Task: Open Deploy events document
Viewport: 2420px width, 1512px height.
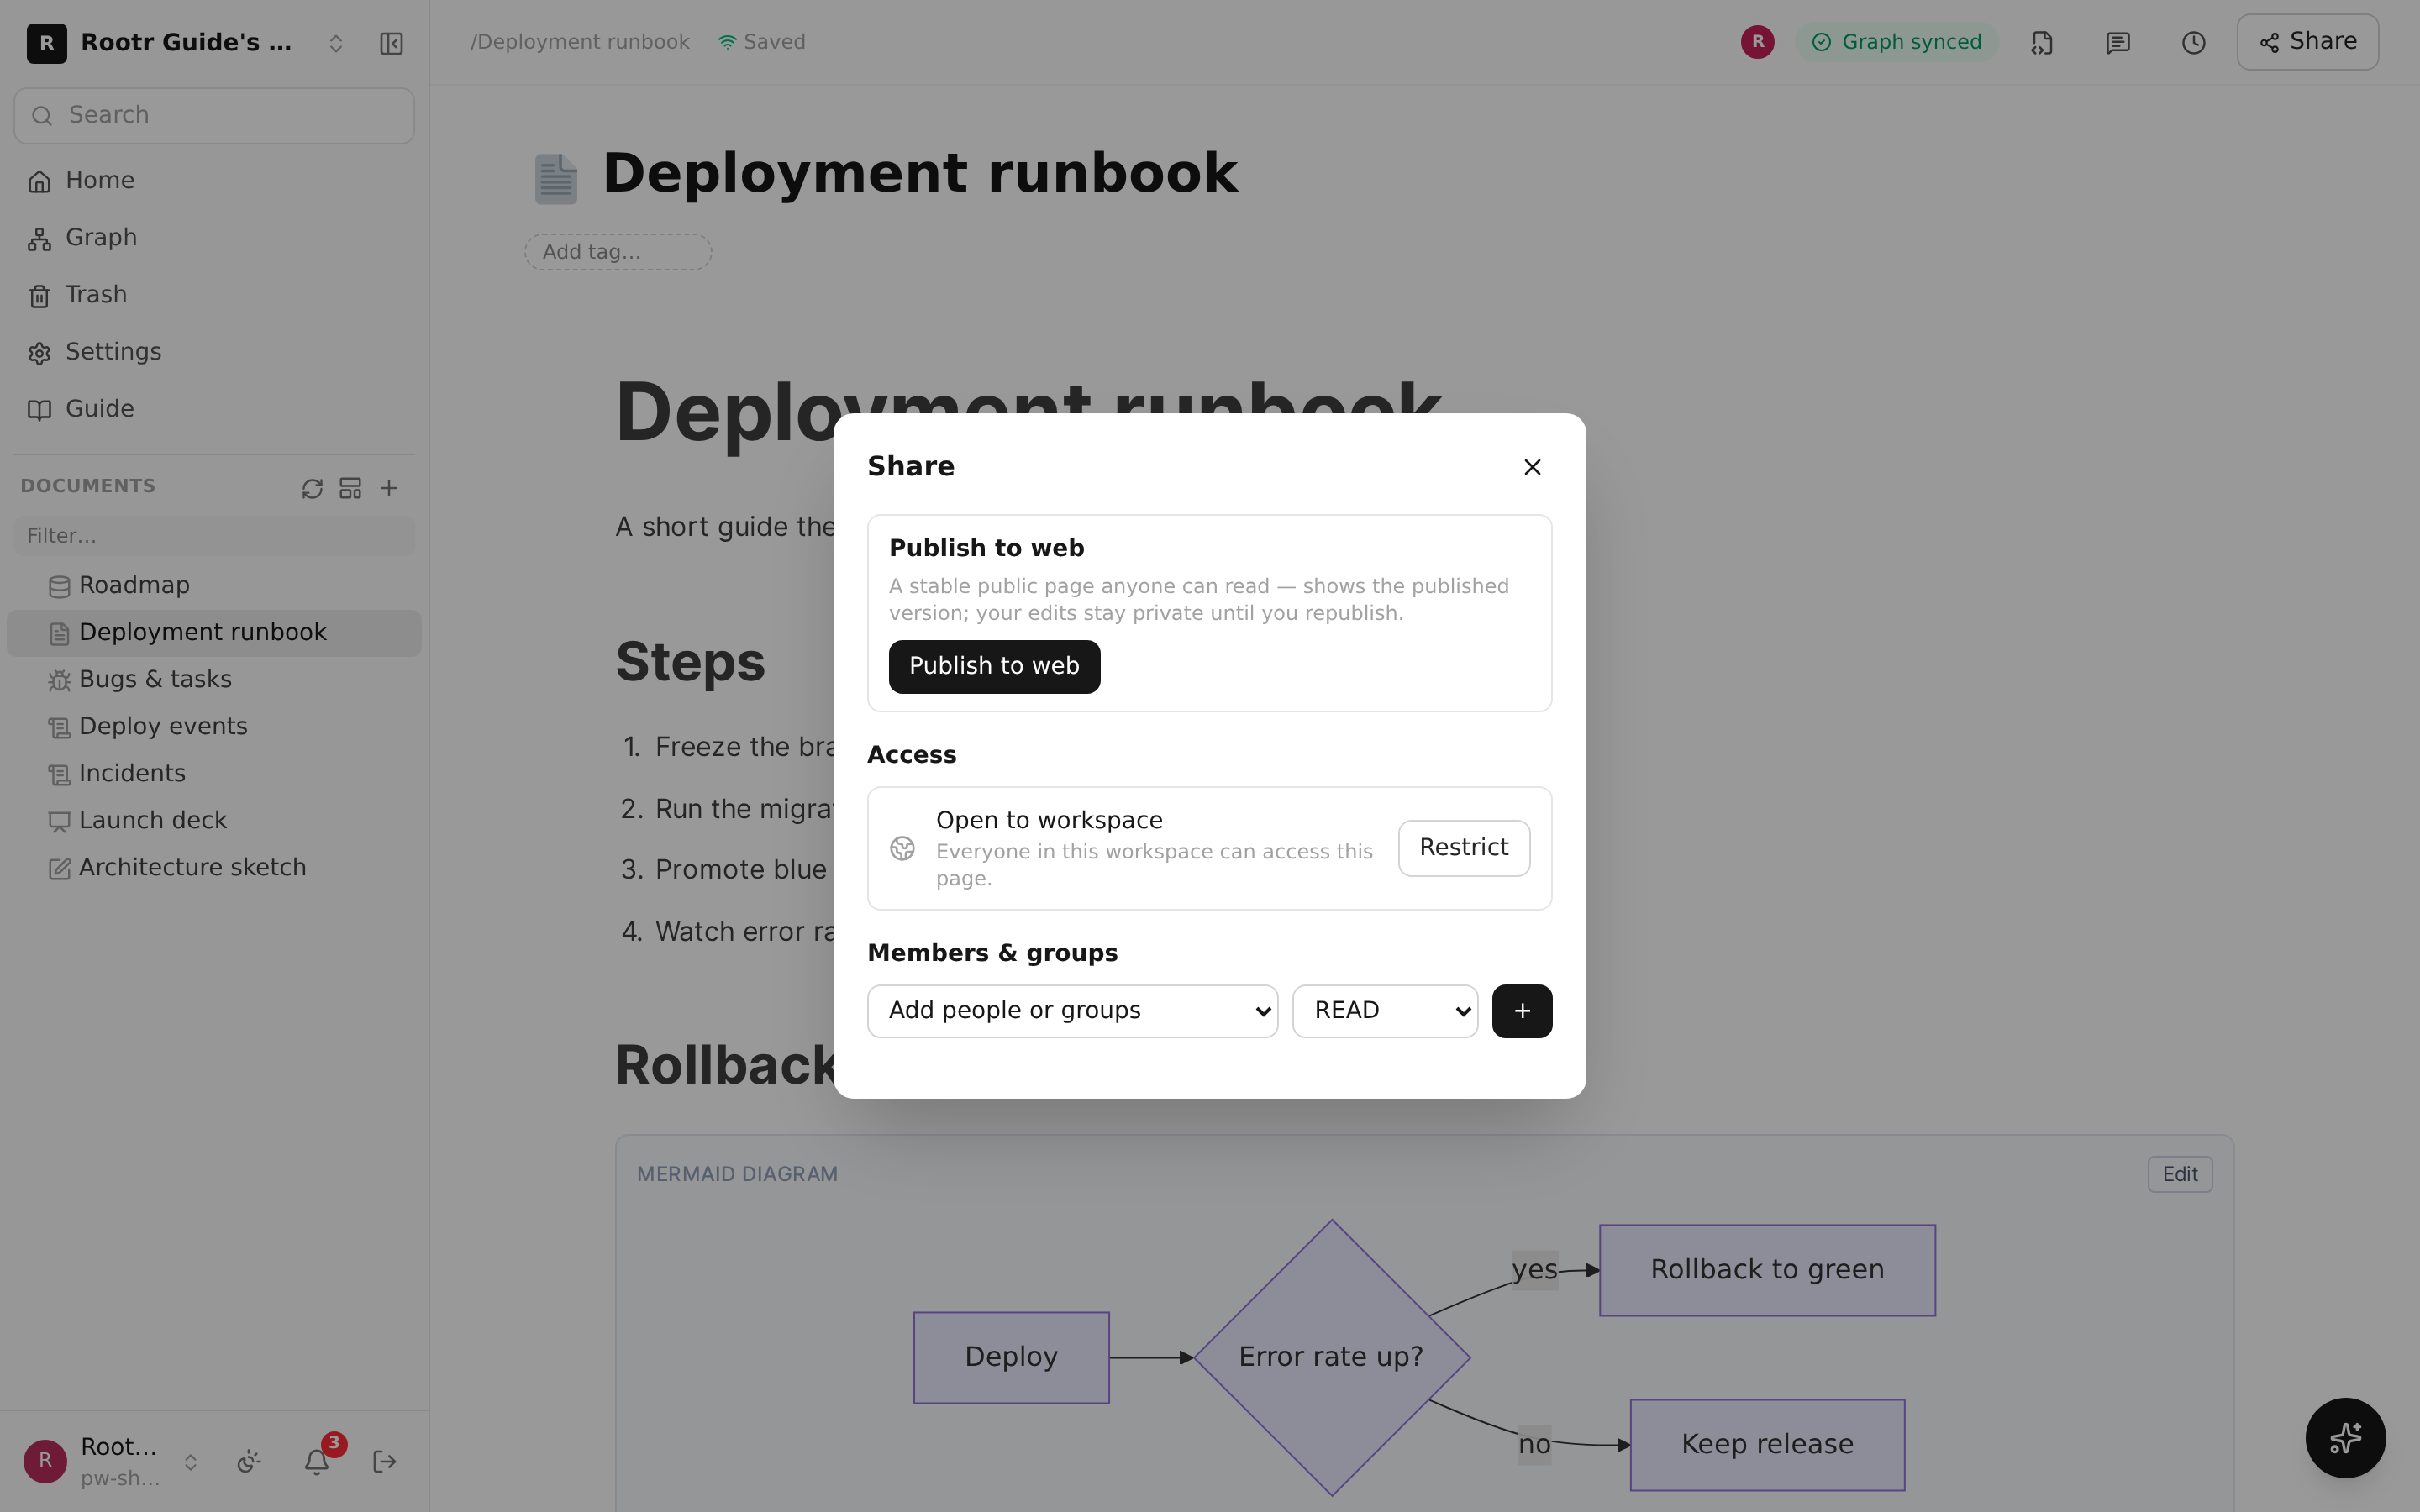Action: [214, 727]
